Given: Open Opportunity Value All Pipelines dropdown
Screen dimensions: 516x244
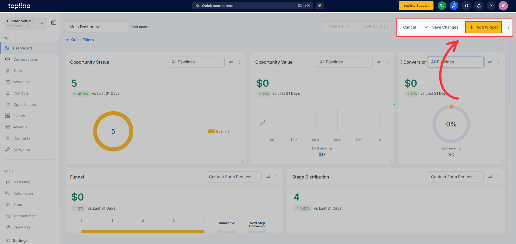Looking at the screenshot, I should [x=345, y=62].
